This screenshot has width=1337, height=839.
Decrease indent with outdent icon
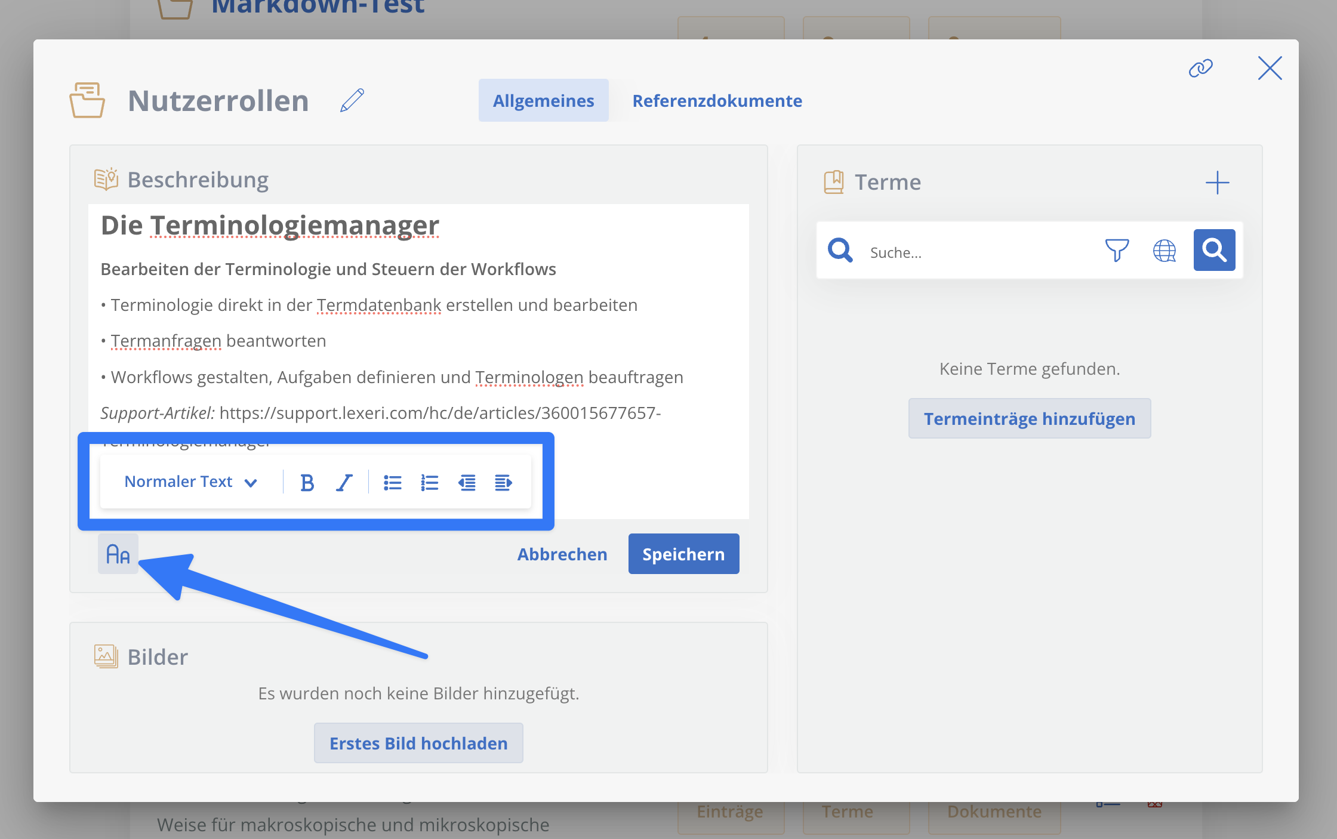click(467, 482)
